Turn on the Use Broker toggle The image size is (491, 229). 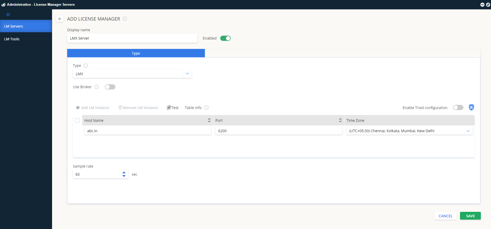click(x=110, y=87)
